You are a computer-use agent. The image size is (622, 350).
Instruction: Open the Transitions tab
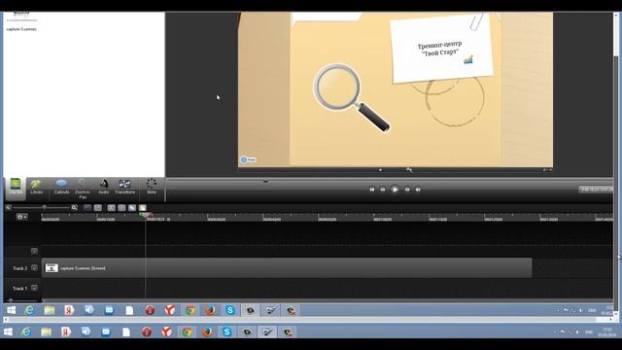[x=124, y=188]
